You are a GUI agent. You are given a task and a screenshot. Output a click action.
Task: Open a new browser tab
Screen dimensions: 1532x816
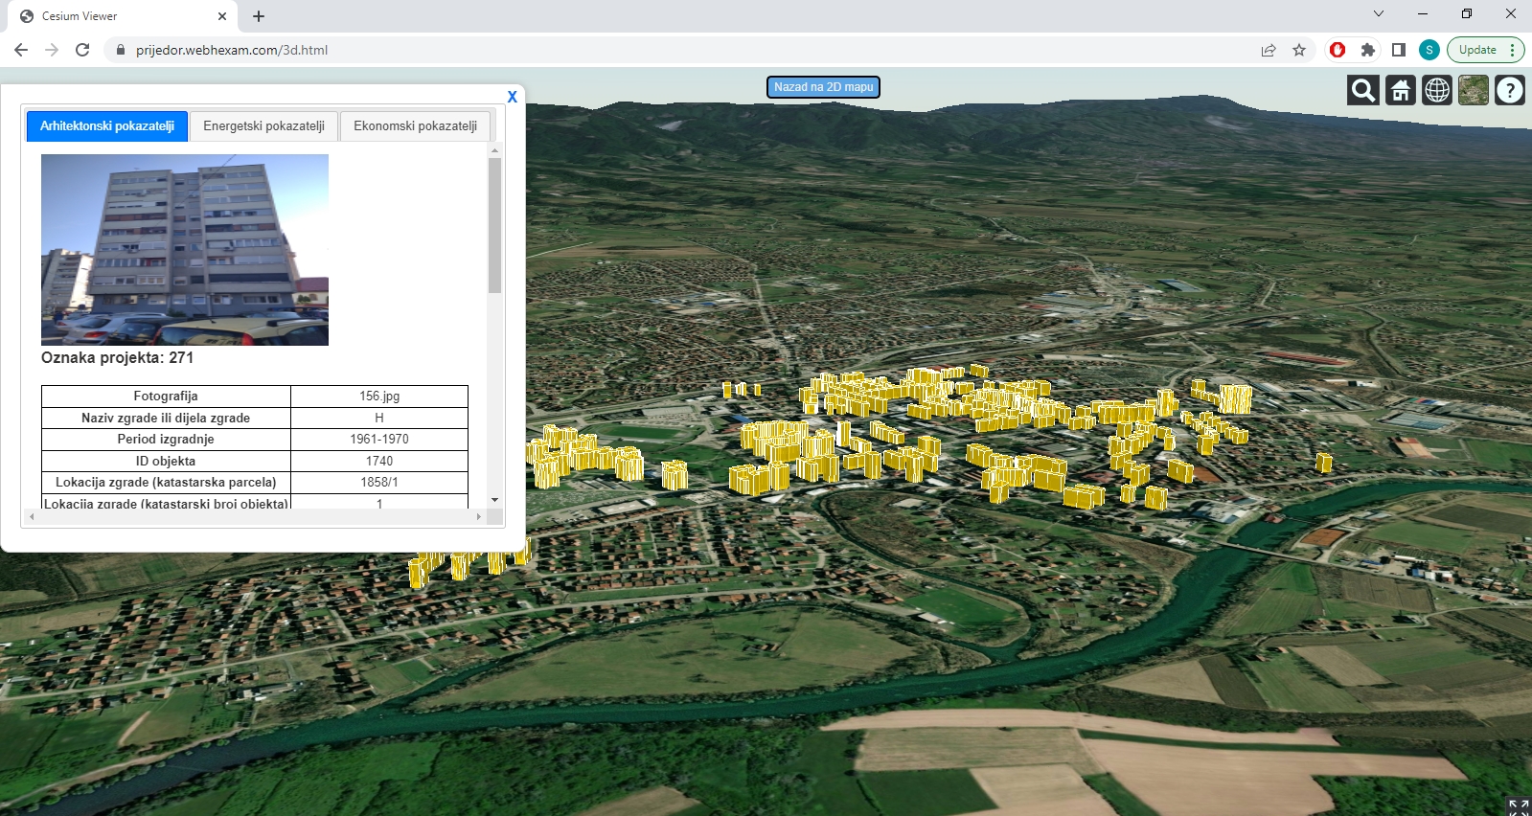coord(259,16)
